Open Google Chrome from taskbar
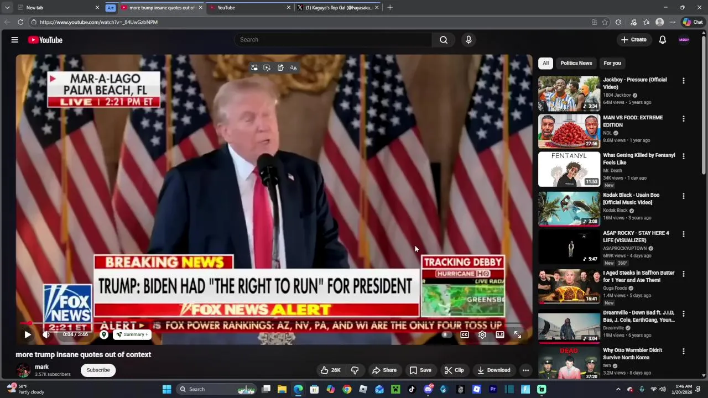The image size is (708, 398). 347,389
